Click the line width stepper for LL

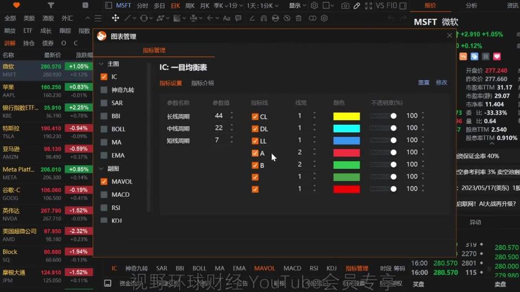(314, 140)
